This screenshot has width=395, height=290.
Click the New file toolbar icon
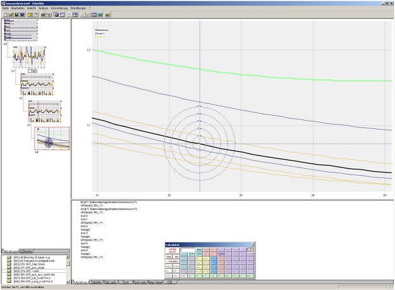coord(4,13)
